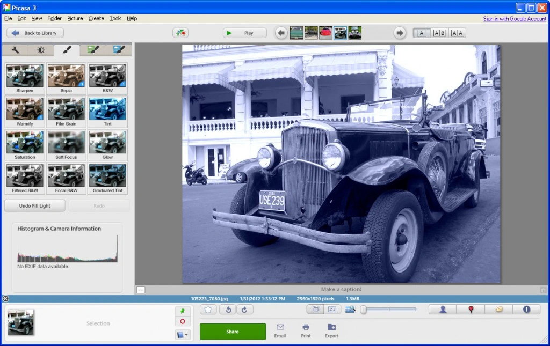Viewport: 550px width, 346px height.
Task: Open the Edit menu
Action: click(21, 18)
